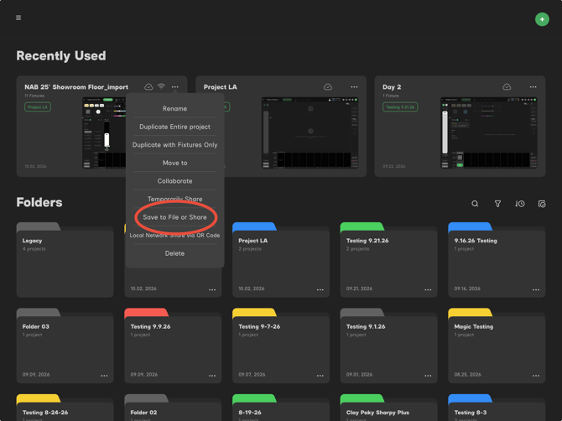Open the 8-19-26 folder
Screen dimensions: 562x421
pyautogui.click(x=281, y=408)
